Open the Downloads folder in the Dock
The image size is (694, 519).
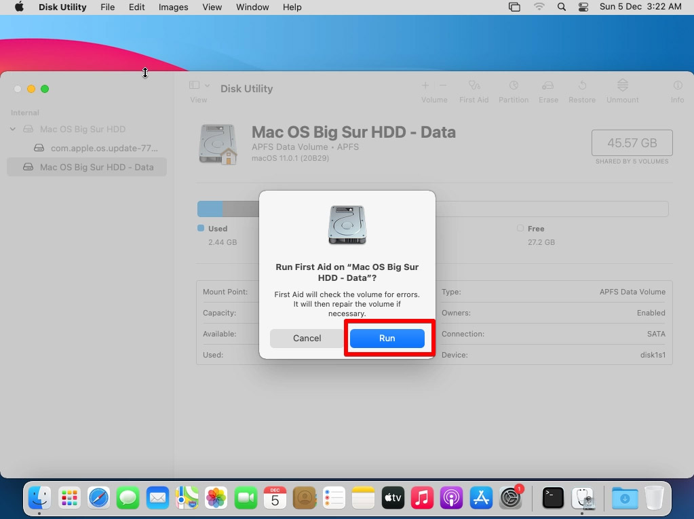pos(625,498)
